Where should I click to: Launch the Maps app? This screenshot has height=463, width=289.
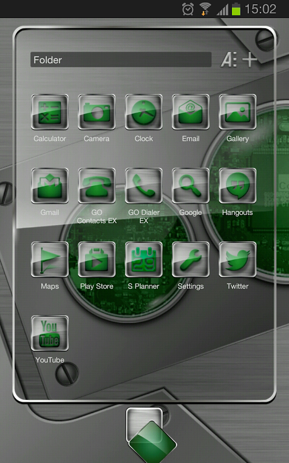click(49, 260)
